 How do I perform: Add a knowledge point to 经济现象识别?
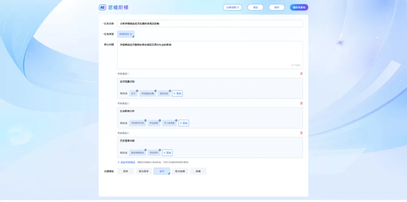tap(177, 94)
